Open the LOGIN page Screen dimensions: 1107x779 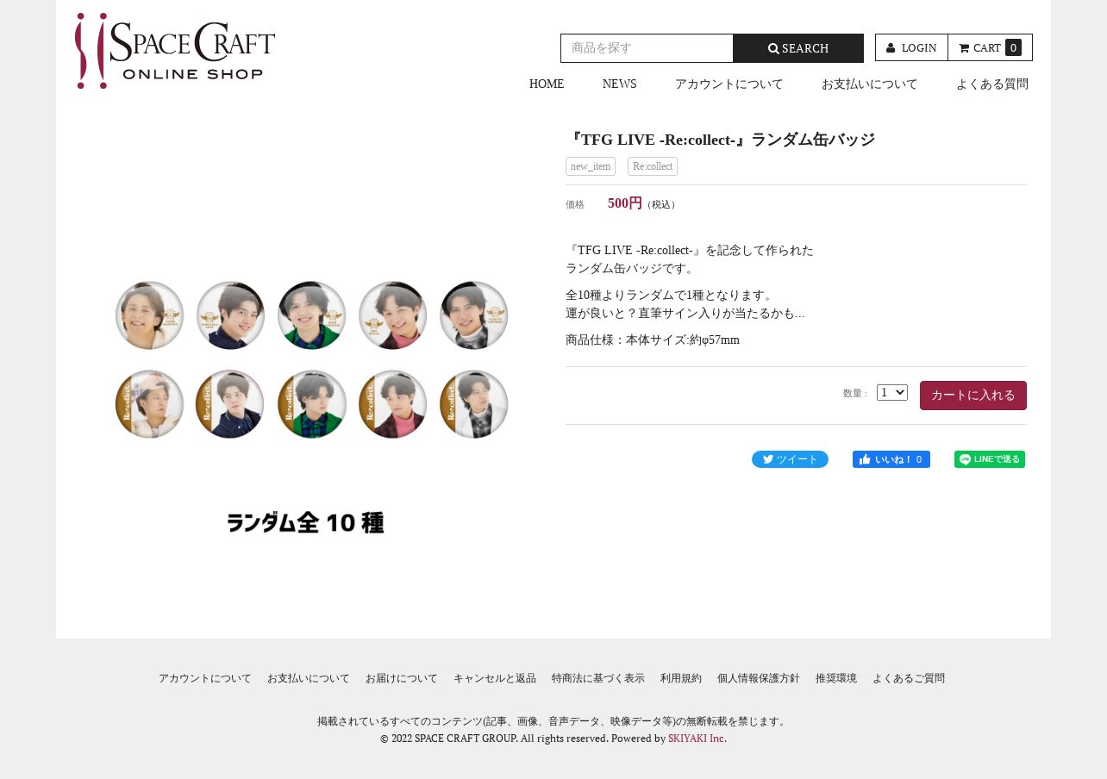click(x=911, y=47)
